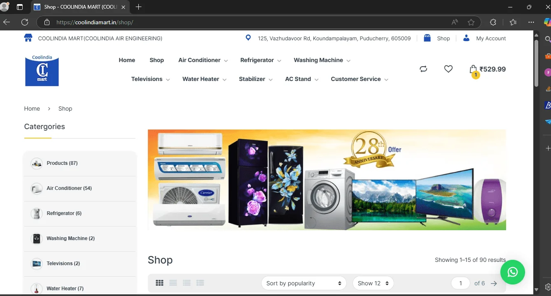Viewport: 551px width, 296px height.
Task: Click the 28th anniversary offer banner
Action: [327, 180]
